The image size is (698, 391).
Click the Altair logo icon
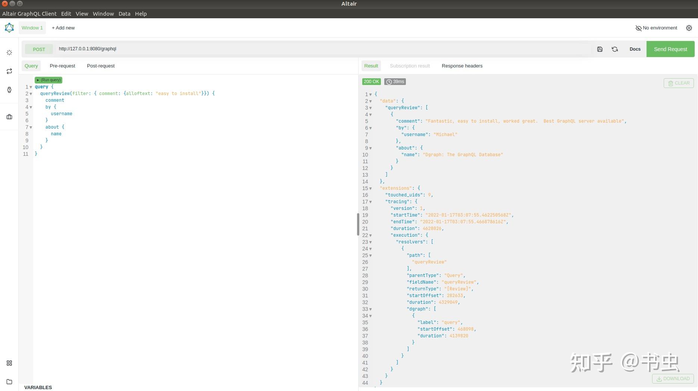pyautogui.click(x=9, y=28)
